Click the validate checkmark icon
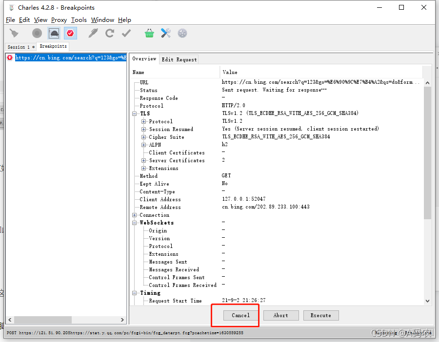Screen dimensions: 439x342 [x=126, y=33]
